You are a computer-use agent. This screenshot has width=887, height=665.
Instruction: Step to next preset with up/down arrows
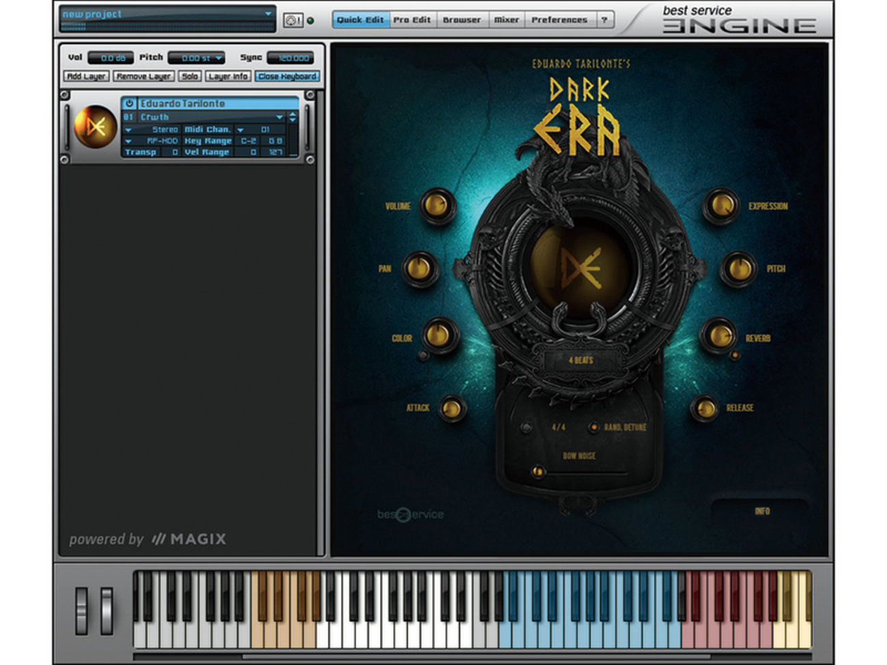tap(293, 117)
